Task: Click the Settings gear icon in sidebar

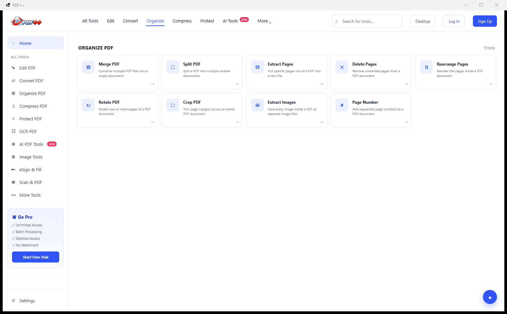Action: tap(13, 301)
